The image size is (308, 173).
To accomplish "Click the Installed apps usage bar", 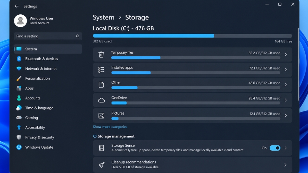I will [x=196, y=73].
